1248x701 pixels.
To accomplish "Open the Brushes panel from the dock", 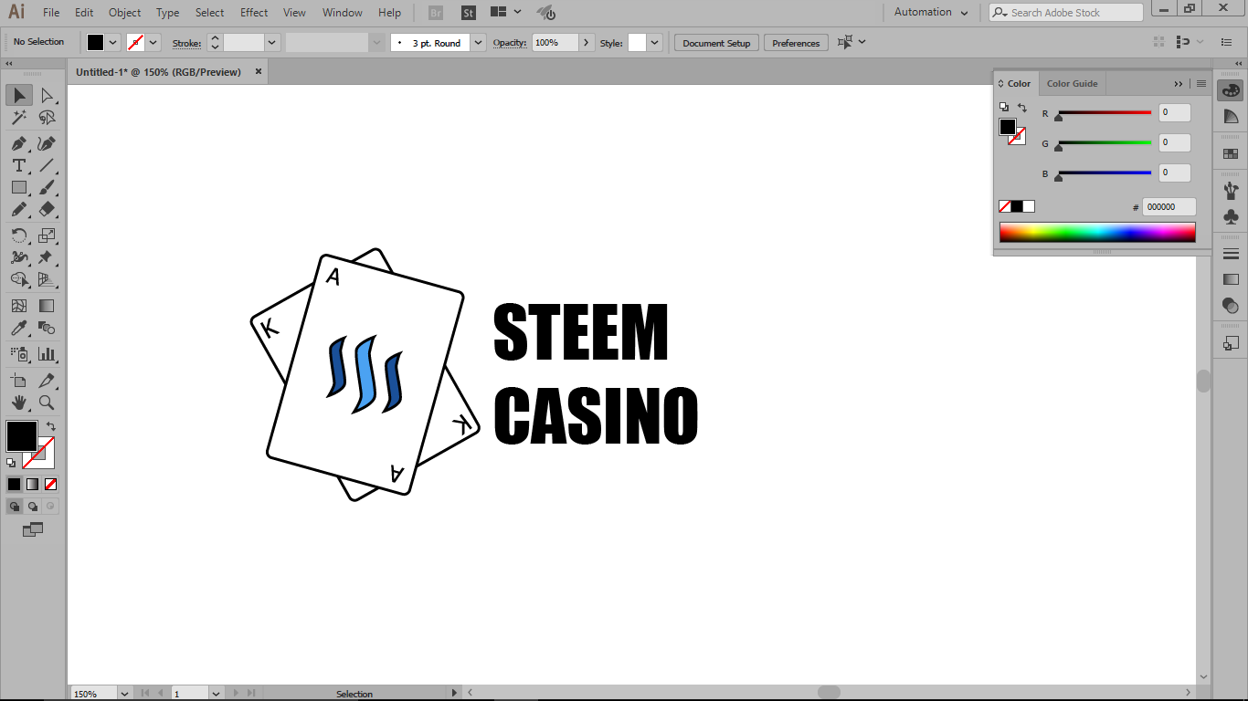I will coord(1231,191).
